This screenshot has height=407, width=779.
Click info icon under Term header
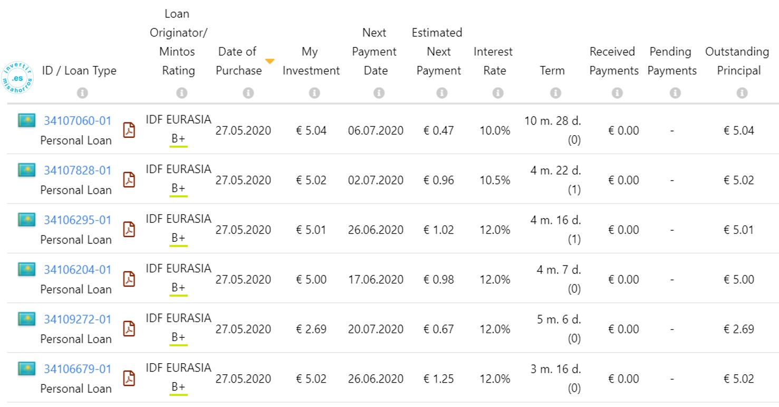555,93
